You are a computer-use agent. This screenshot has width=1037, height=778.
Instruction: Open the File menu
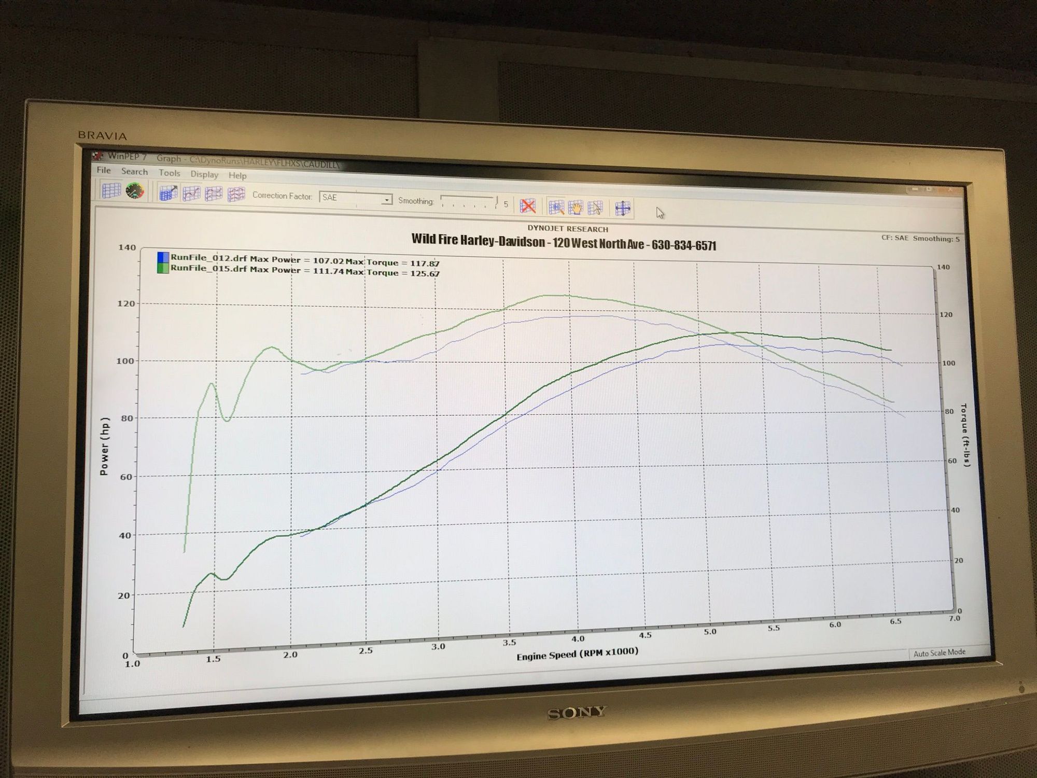click(x=104, y=170)
